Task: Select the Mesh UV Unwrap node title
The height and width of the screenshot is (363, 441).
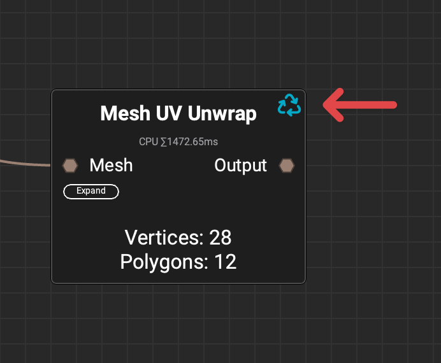Action: click(x=178, y=114)
